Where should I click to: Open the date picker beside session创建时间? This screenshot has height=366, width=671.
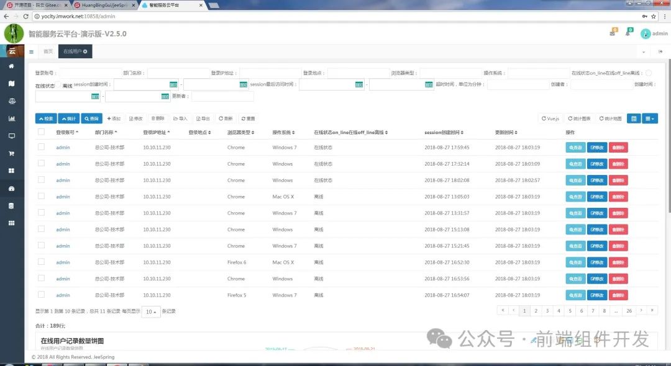175,84
